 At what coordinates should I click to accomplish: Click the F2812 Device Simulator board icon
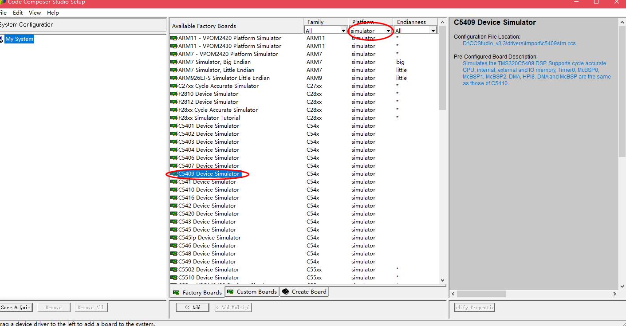point(173,102)
